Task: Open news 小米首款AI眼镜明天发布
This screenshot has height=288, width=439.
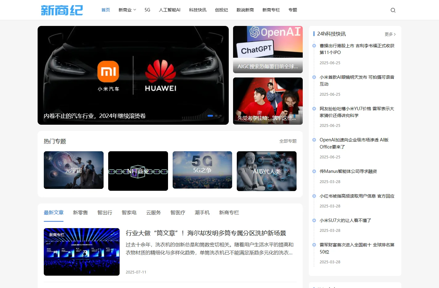Action: pos(357,81)
